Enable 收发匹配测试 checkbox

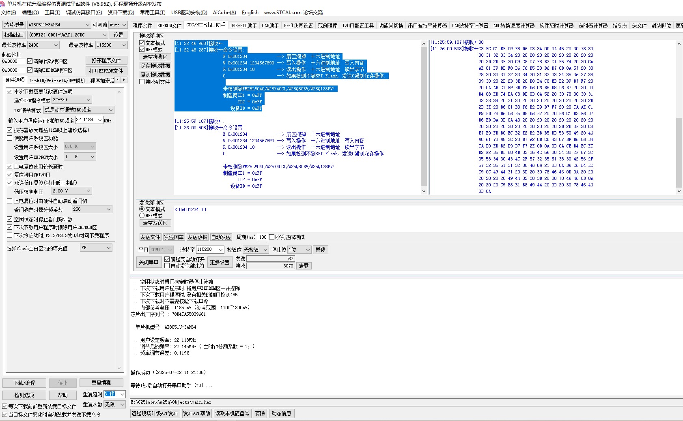pos(272,237)
